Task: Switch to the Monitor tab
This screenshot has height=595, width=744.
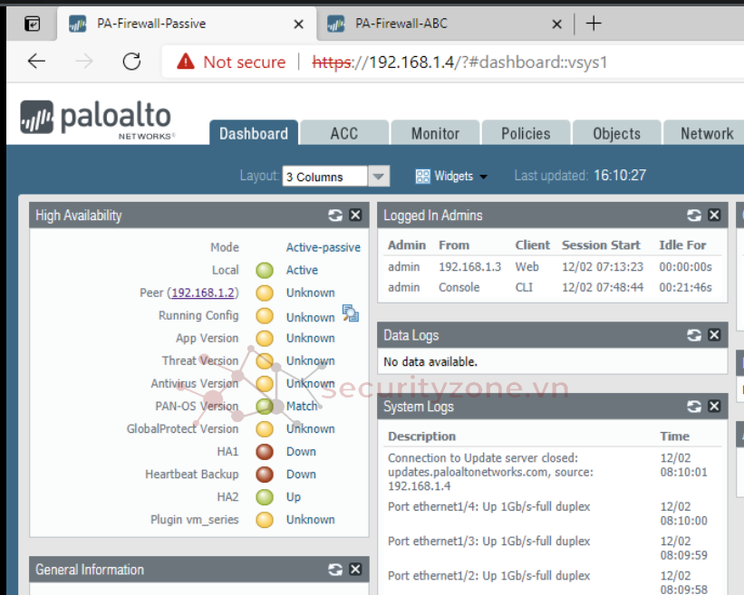Action: [435, 133]
